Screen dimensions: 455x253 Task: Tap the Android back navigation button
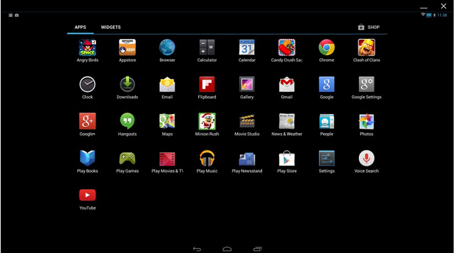pos(197,249)
